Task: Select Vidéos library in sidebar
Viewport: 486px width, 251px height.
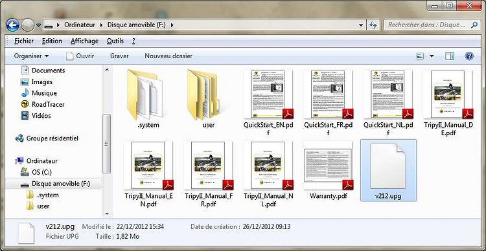Action: pyautogui.click(x=36, y=116)
